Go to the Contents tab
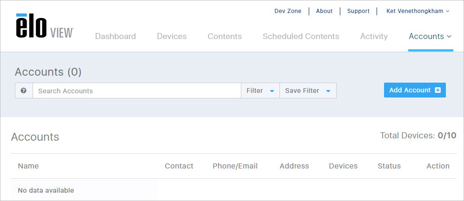 (x=225, y=36)
